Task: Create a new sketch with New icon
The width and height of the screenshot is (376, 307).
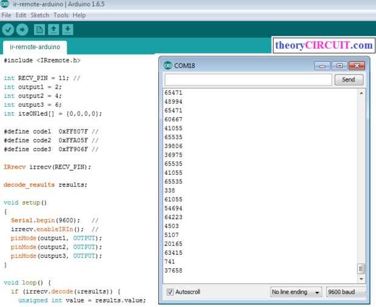Action: pyautogui.click(x=39, y=29)
